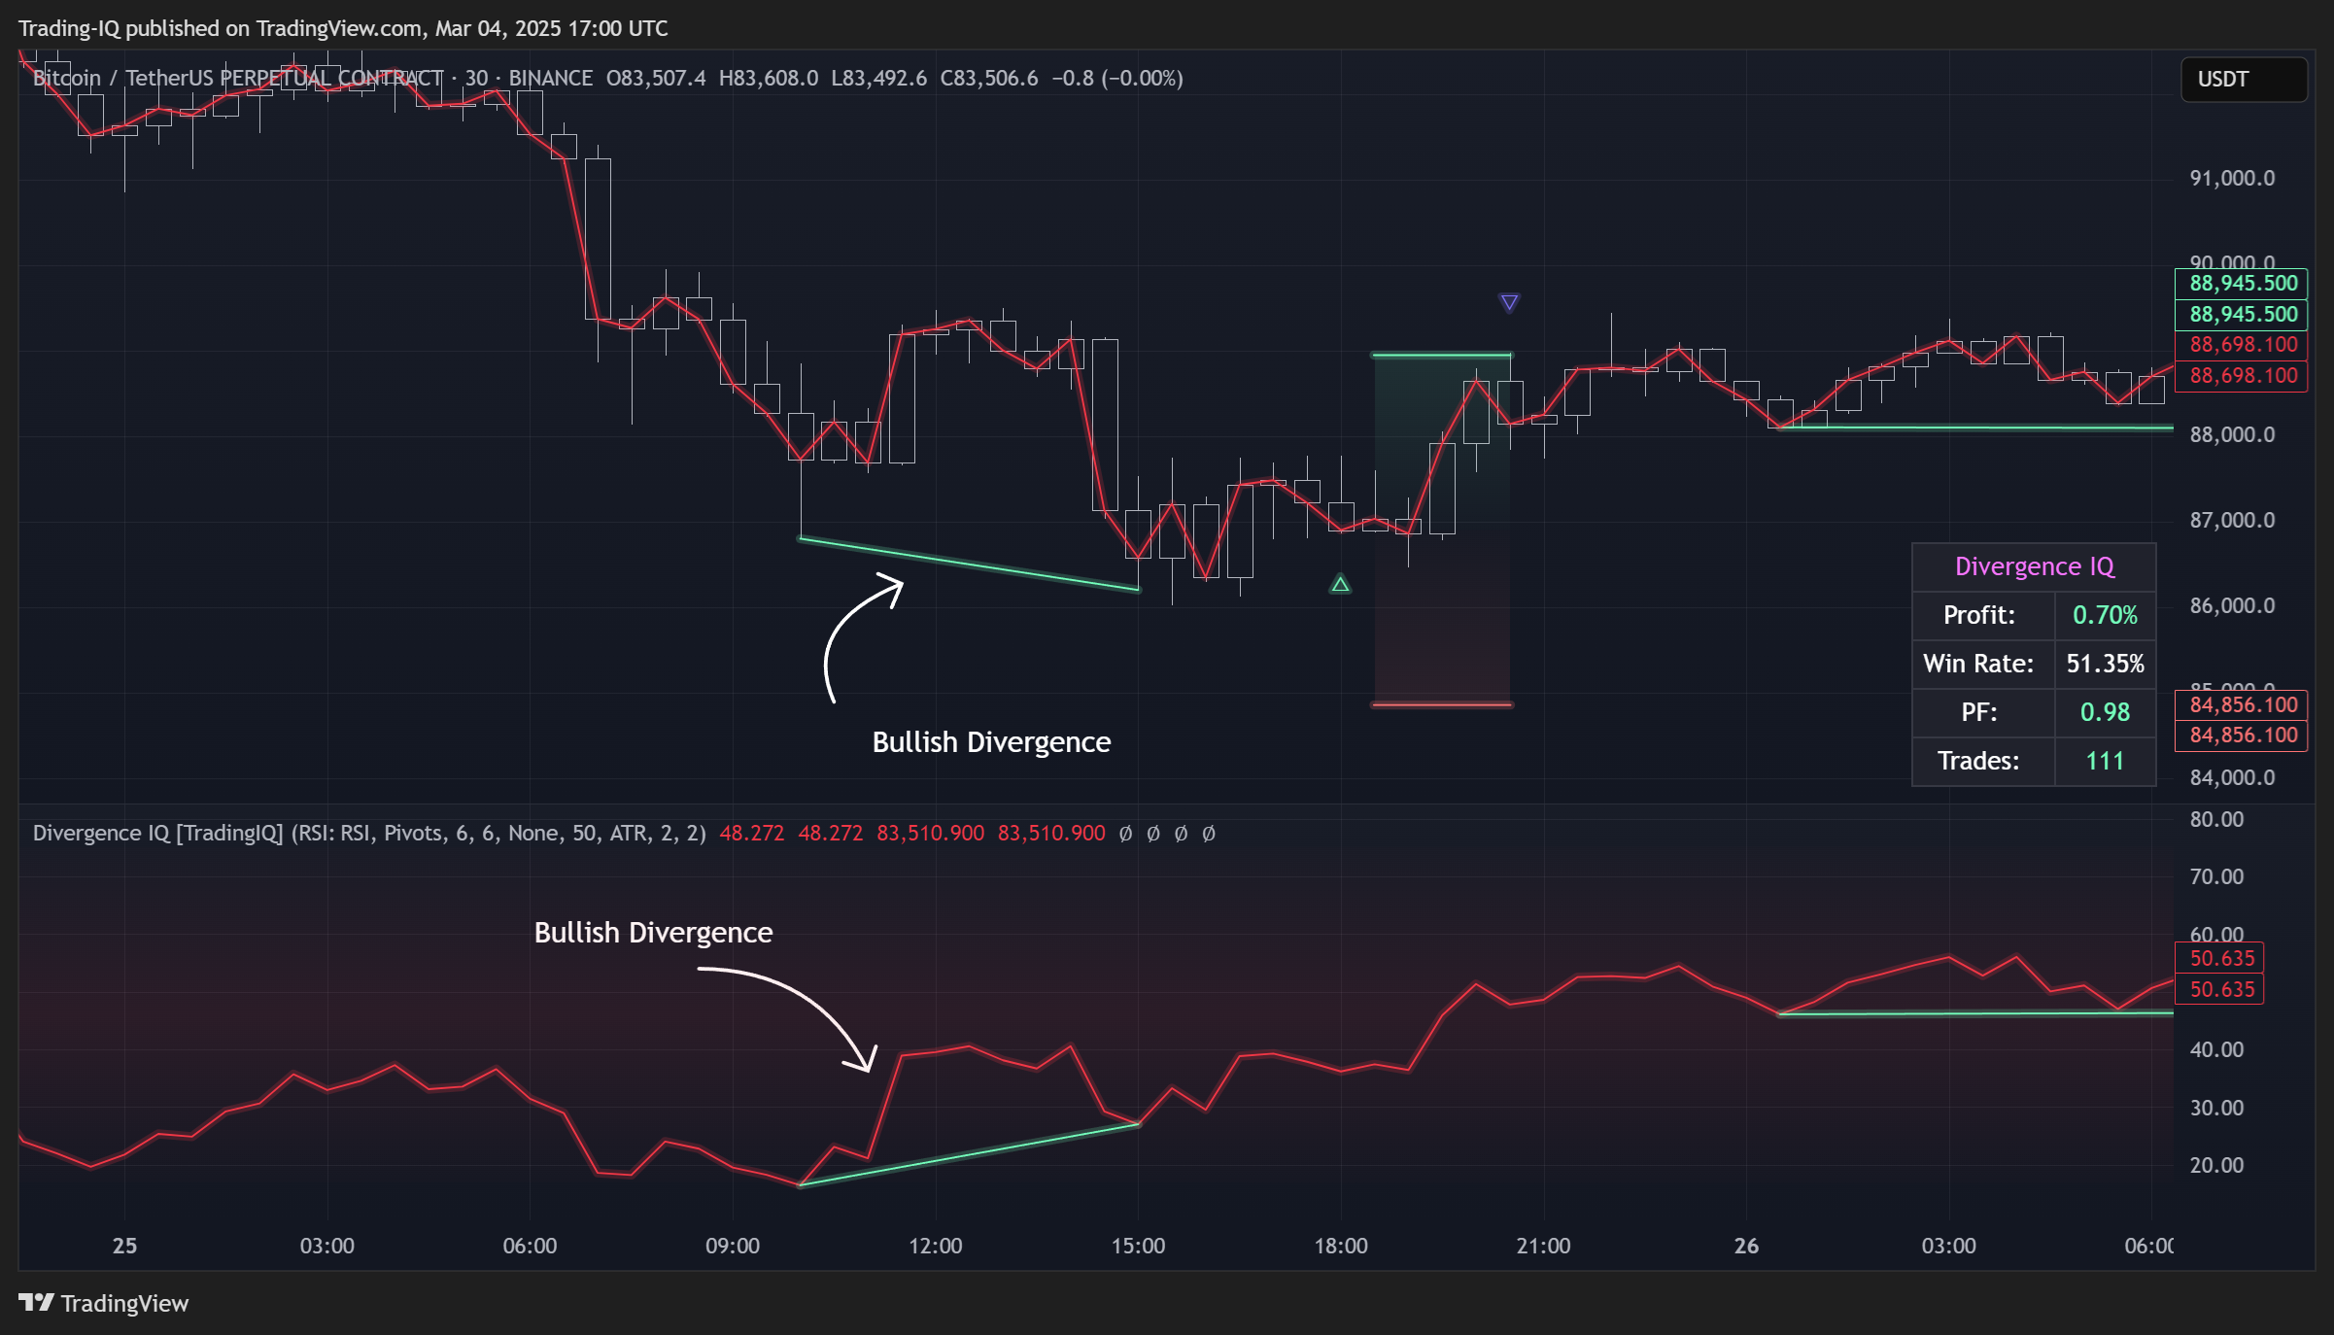Click the O83,507.4 open price value
2334x1335 pixels.
656,78
